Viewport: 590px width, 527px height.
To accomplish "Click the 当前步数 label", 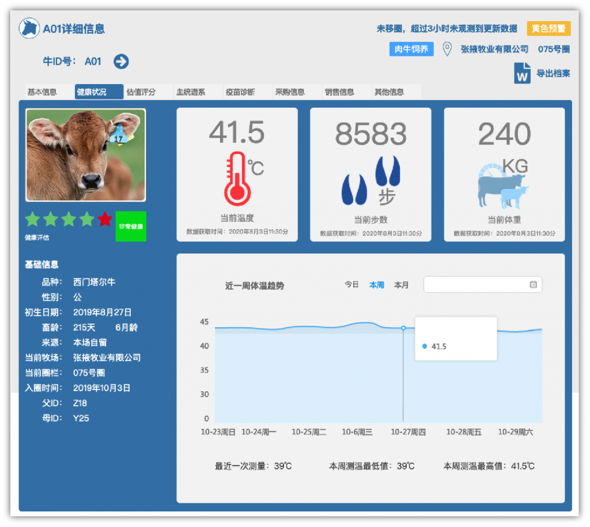I will [x=370, y=219].
